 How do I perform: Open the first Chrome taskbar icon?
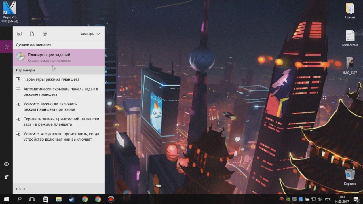coord(85,199)
